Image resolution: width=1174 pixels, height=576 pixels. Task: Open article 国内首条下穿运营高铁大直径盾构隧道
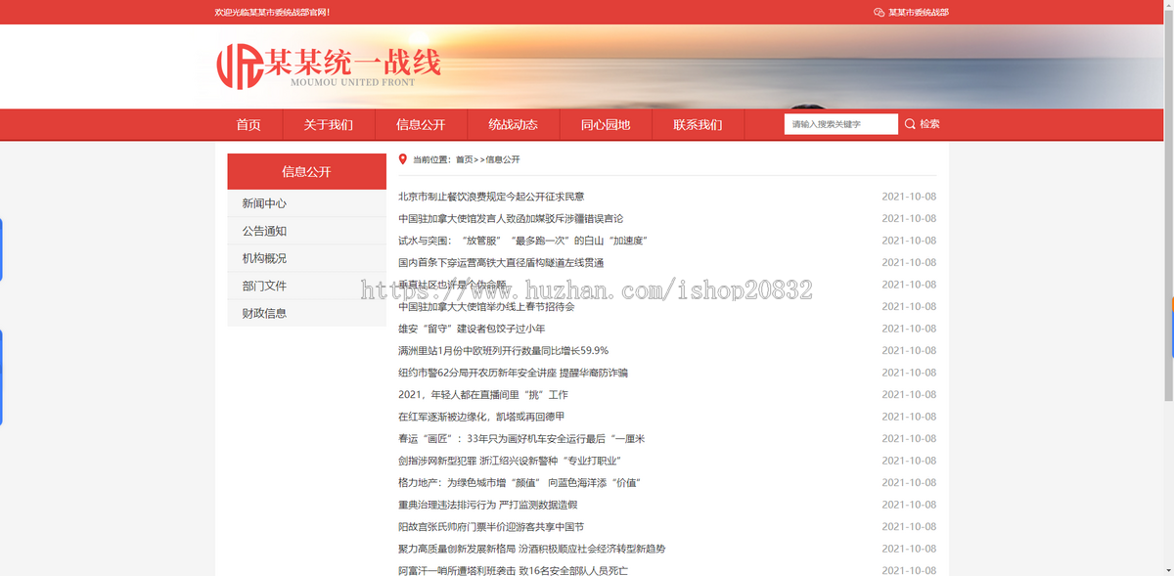click(x=501, y=263)
